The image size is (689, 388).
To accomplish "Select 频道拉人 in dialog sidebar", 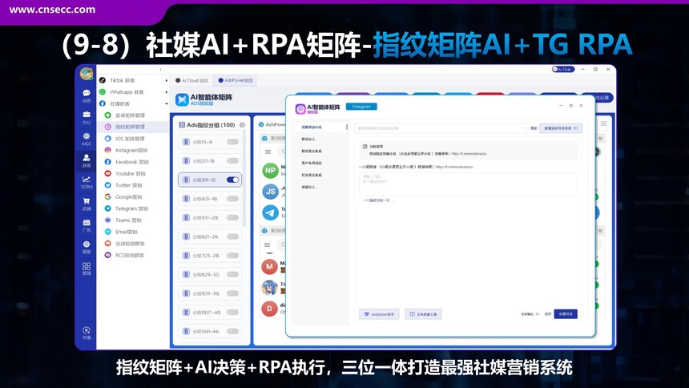I will pos(308,187).
